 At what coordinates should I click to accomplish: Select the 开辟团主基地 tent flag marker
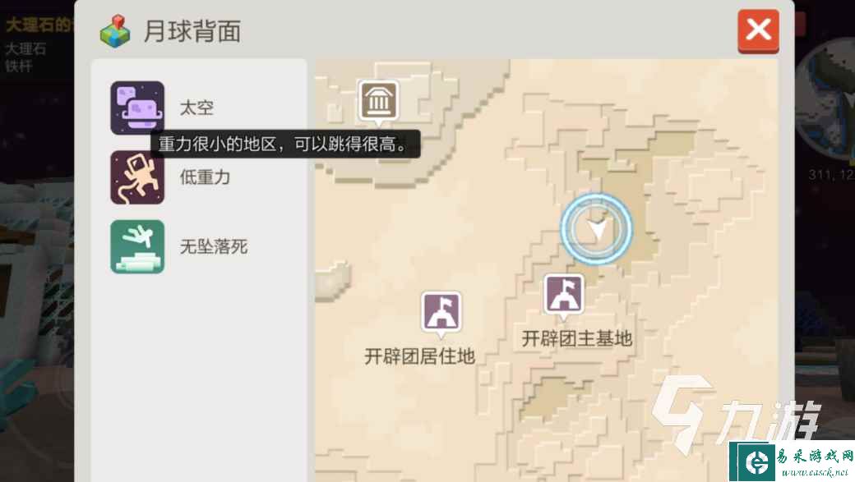tap(564, 295)
